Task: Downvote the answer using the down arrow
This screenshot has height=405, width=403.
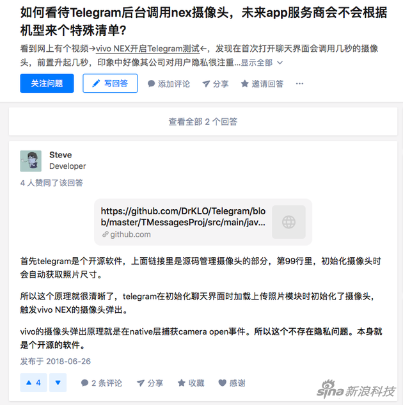Action: click(x=58, y=383)
